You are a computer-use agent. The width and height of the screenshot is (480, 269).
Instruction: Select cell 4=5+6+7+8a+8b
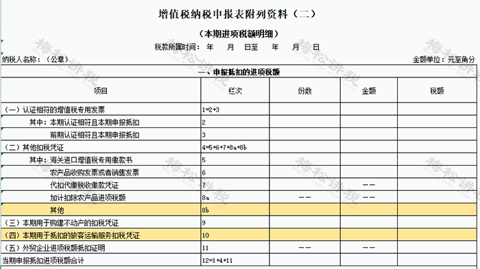click(x=235, y=147)
